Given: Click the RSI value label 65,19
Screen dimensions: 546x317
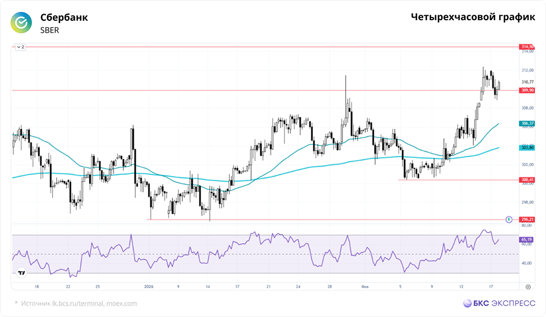Looking at the screenshot, I should [x=526, y=239].
